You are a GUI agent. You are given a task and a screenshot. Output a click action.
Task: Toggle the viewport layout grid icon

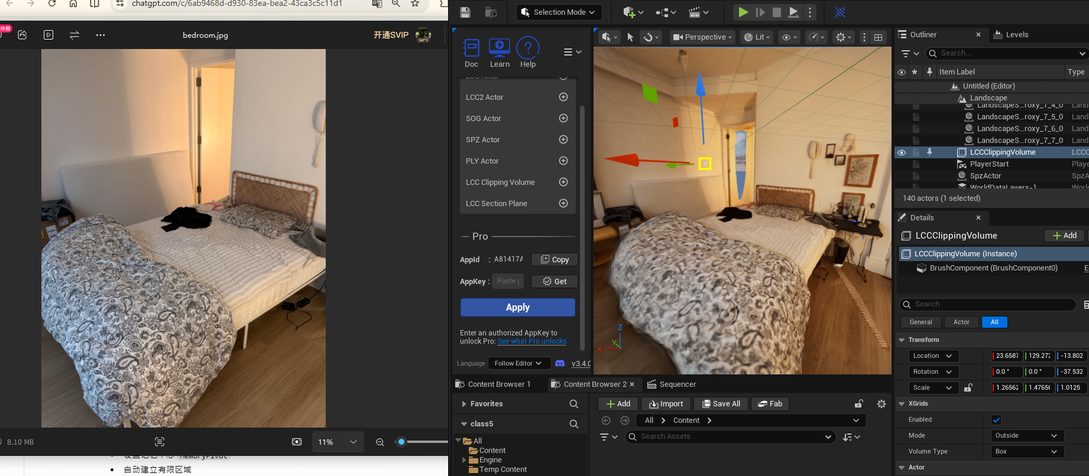(x=879, y=37)
